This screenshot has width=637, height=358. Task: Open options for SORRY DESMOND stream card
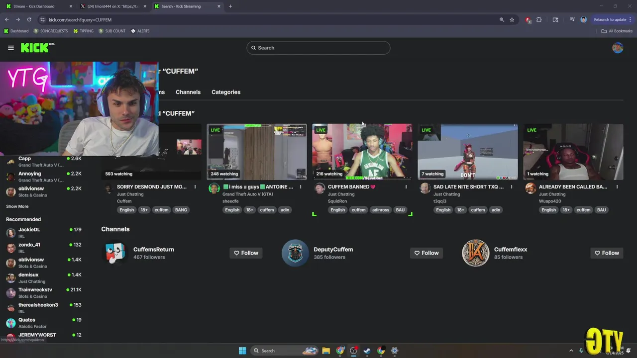195,187
